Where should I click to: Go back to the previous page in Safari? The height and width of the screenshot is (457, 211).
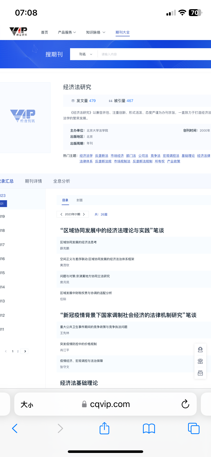click(15, 428)
